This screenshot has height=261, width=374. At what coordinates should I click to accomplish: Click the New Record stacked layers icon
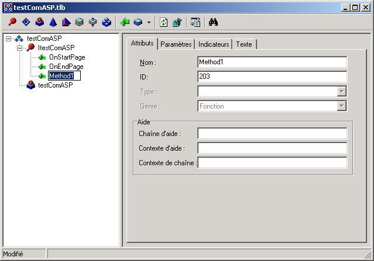80,22
